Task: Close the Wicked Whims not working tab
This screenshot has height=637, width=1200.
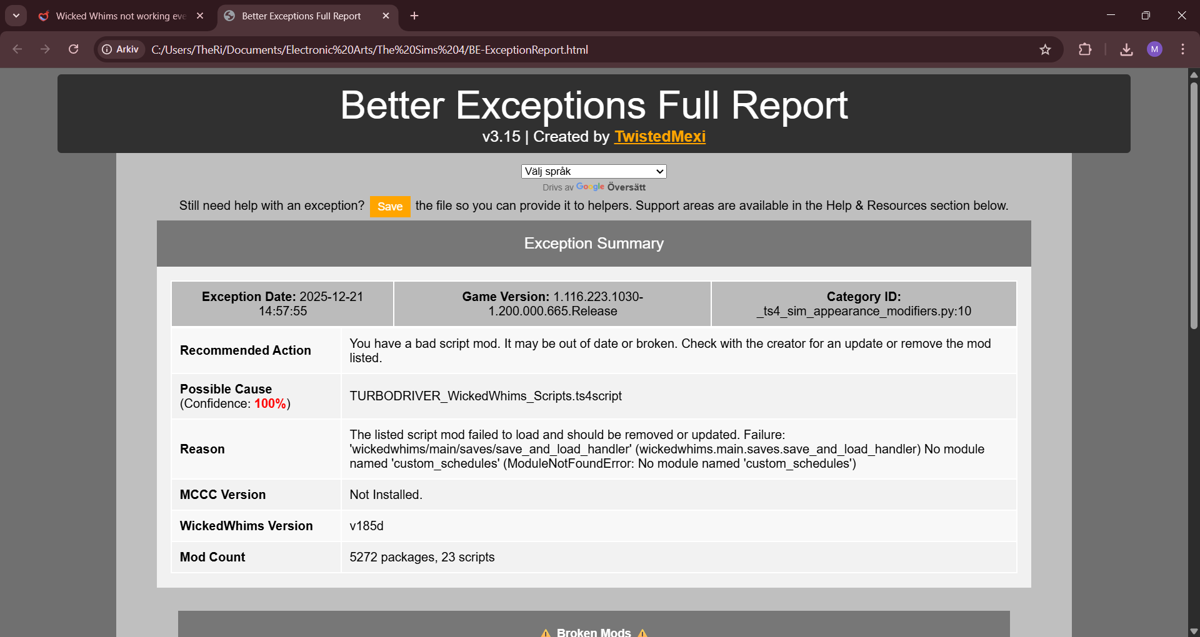Action: coord(200,16)
